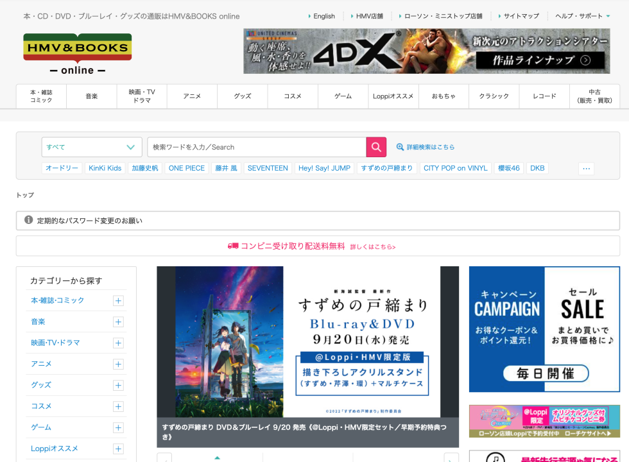Open the ヘルプ・サポート dropdown menu
The image size is (629, 462).
point(583,16)
